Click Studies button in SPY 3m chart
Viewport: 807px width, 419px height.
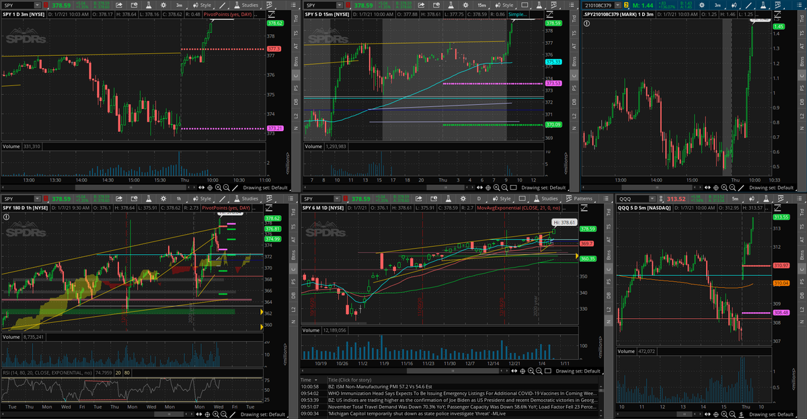point(246,5)
